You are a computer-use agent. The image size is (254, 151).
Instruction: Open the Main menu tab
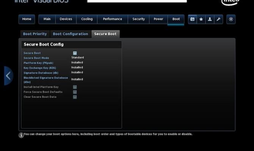click(x=47, y=19)
